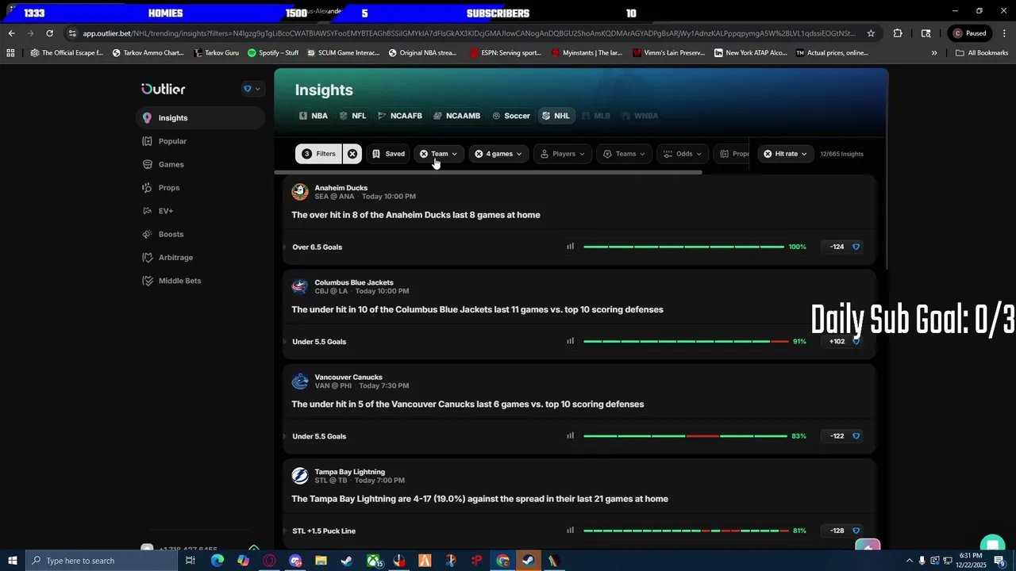The image size is (1016, 571).
Task: Remove the Hit rate chip via its X
Action: 768,154
